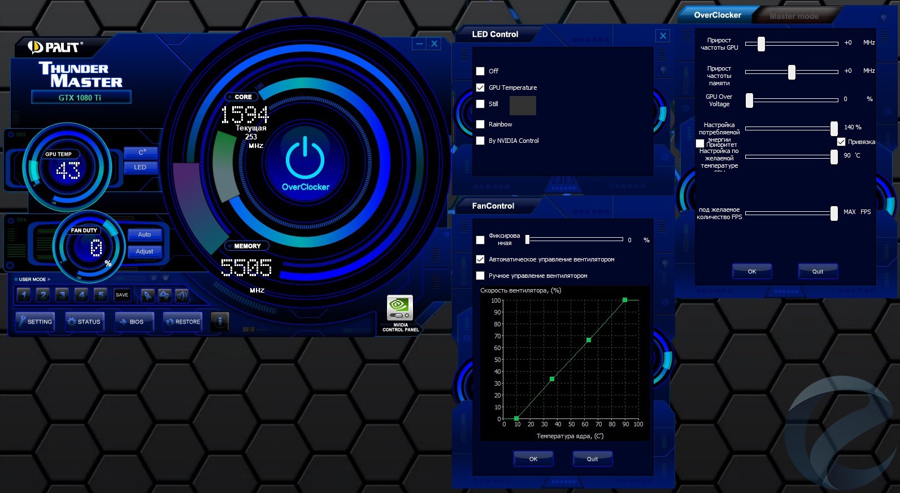Check the LED Off option
This screenshot has width=900, height=493.
480,71
